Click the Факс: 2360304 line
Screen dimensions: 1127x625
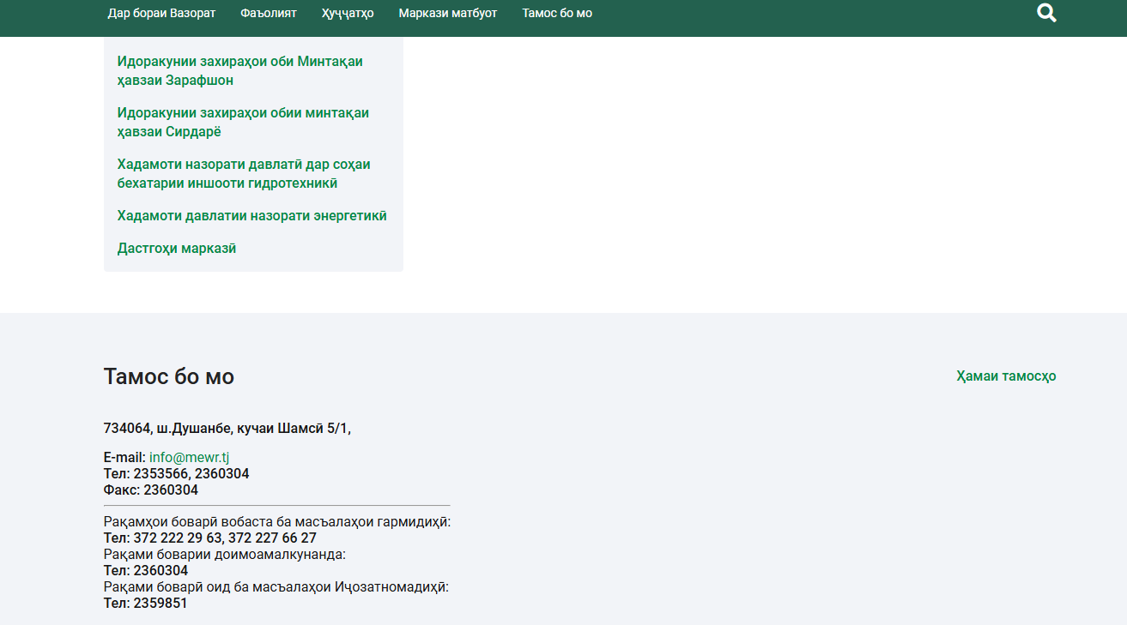click(150, 490)
